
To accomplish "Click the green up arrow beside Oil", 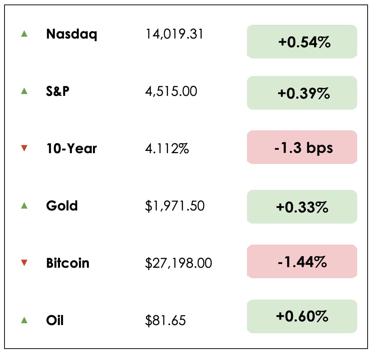I will pyautogui.click(x=24, y=320).
